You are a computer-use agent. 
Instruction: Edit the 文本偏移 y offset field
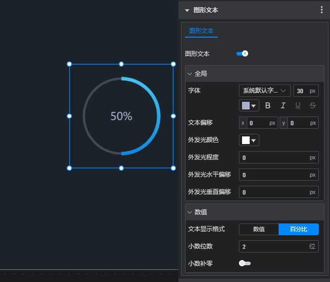click(x=299, y=123)
